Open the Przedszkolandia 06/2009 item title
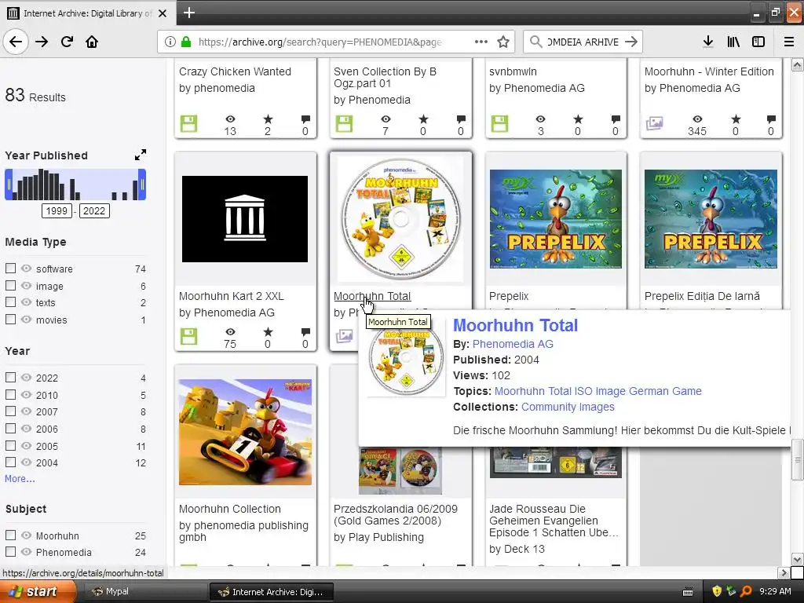 [395, 515]
